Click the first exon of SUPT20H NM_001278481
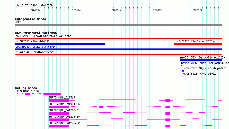 pyautogui.click(x=59, y=113)
